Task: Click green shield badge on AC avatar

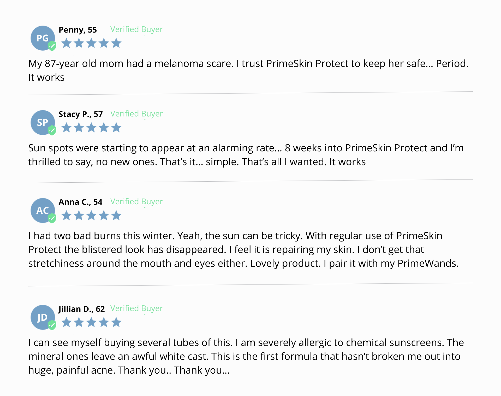Action: [52, 218]
